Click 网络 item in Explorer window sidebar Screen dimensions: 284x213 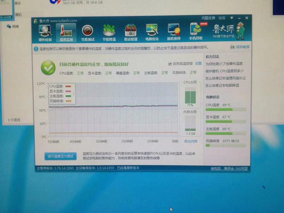[13, 27]
